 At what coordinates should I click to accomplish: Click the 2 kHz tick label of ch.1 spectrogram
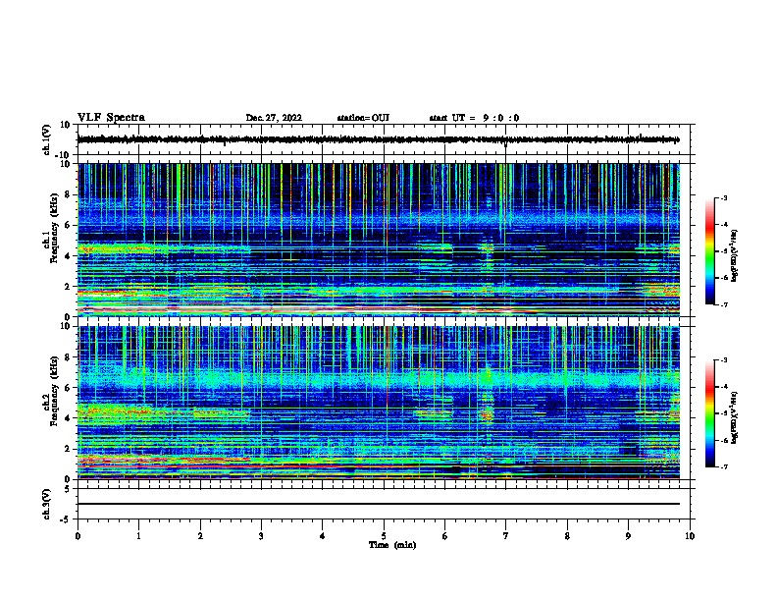coord(68,287)
